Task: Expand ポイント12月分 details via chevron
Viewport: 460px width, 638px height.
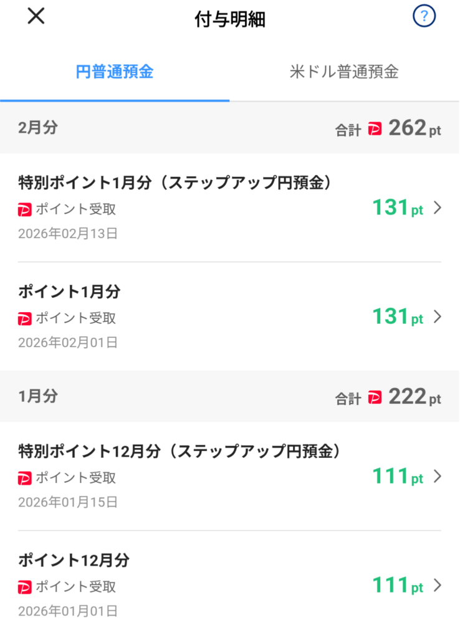Action: point(437,586)
